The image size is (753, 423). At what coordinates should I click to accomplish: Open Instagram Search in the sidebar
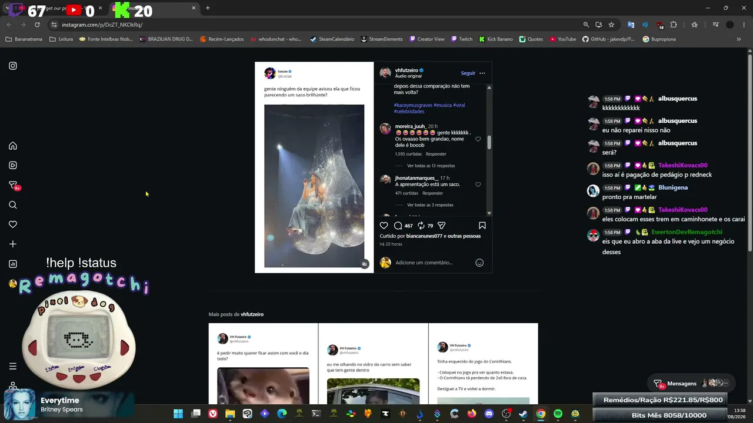point(13,205)
